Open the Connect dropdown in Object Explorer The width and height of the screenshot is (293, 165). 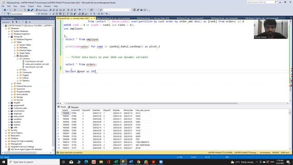6,22
